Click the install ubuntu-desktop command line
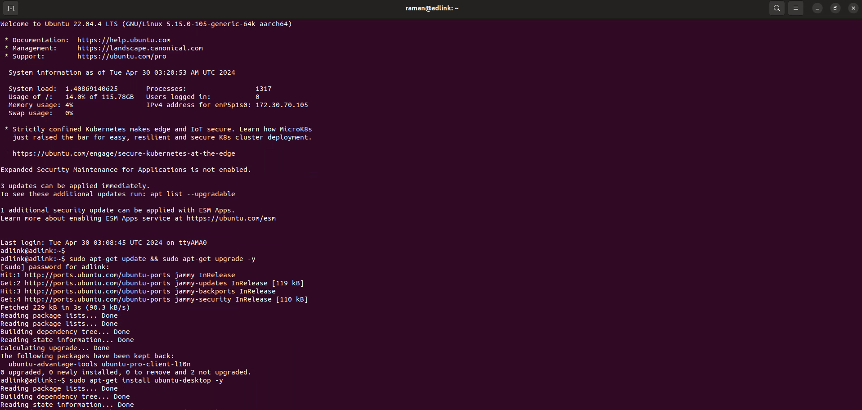The width and height of the screenshot is (862, 410). click(x=112, y=380)
